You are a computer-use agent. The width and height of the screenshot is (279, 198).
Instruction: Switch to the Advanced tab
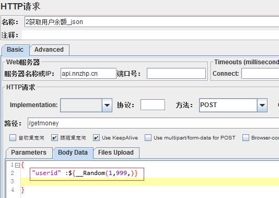click(x=49, y=50)
